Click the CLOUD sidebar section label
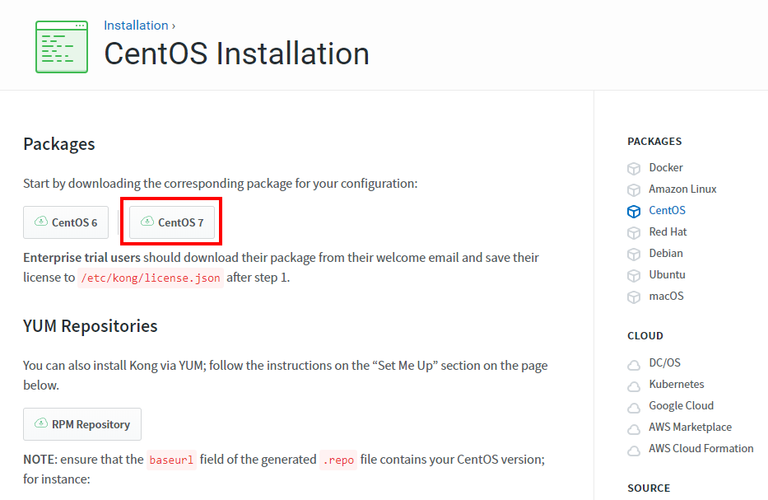 [x=645, y=336]
